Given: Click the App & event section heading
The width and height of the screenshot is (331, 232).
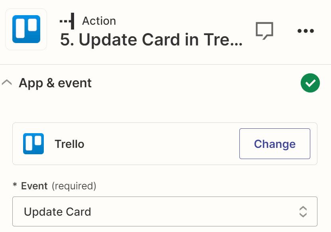Looking at the screenshot, I should [55, 83].
